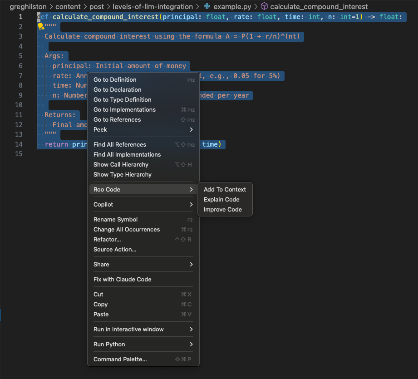The image size is (418, 379).
Task: Click "0.05 for 5%)" text on line 7
Action: point(257,76)
